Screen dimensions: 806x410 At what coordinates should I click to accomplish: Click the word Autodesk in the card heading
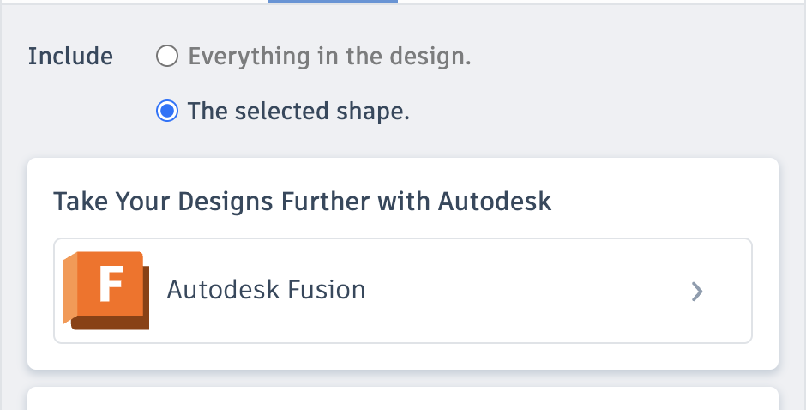click(495, 202)
